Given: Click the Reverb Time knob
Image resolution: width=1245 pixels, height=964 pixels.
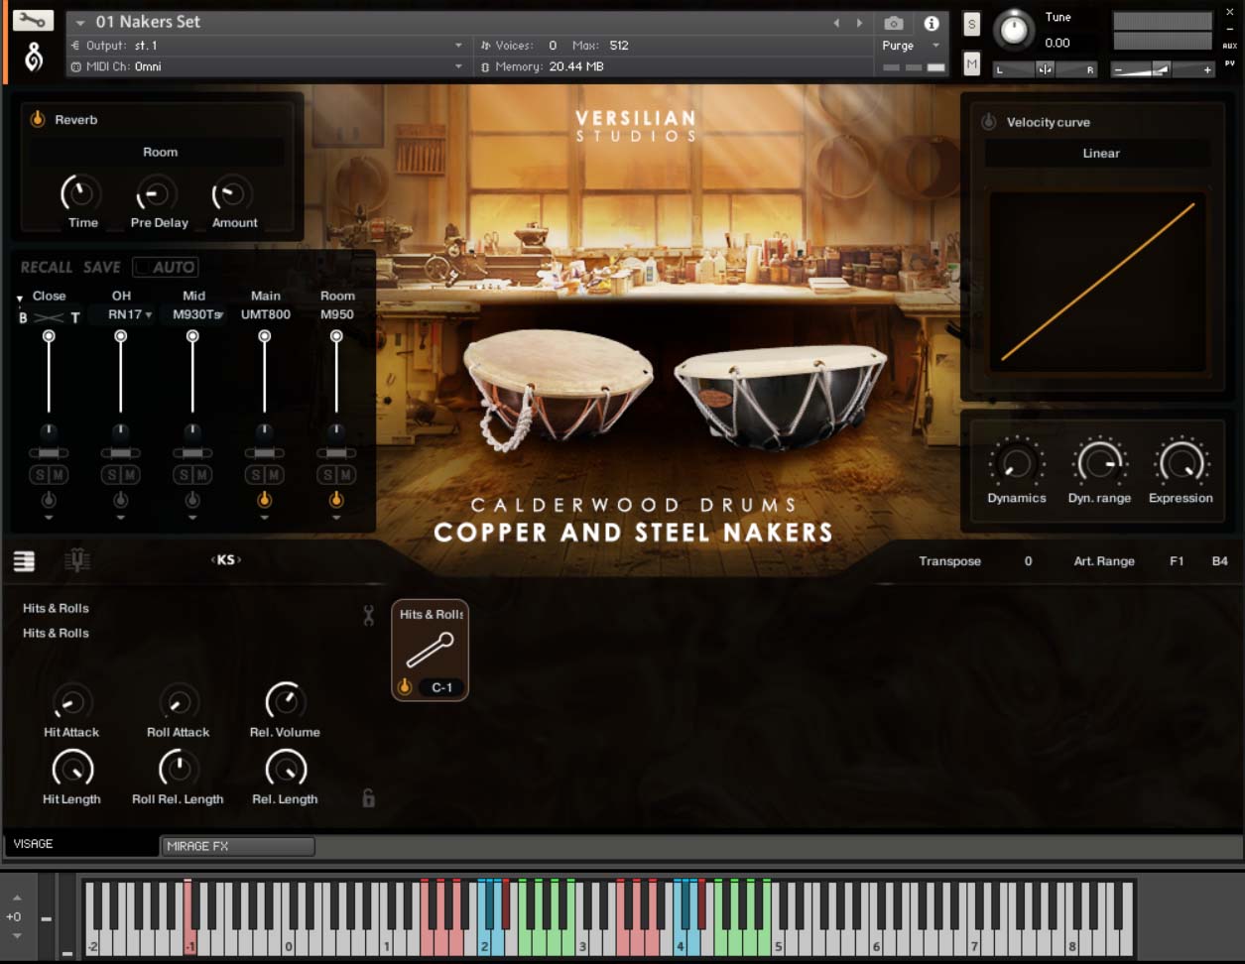Looking at the screenshot, I should click(x=81, y=193).
